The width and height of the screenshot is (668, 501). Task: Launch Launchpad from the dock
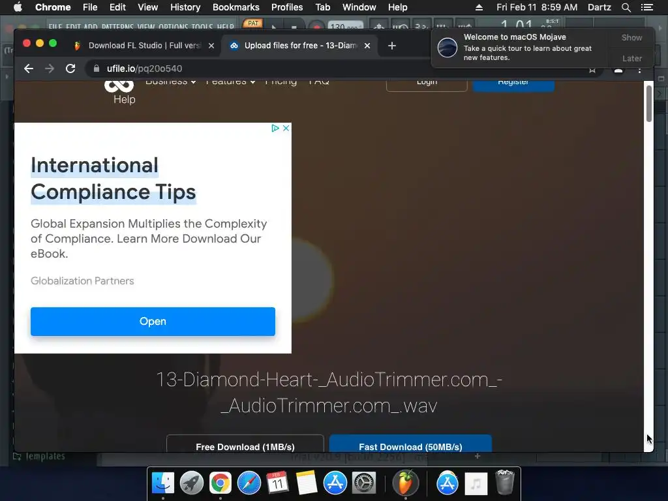[191, 483]
